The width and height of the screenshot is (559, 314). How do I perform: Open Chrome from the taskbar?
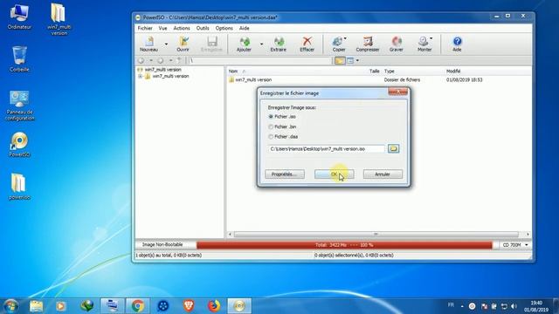coord(138,306)
